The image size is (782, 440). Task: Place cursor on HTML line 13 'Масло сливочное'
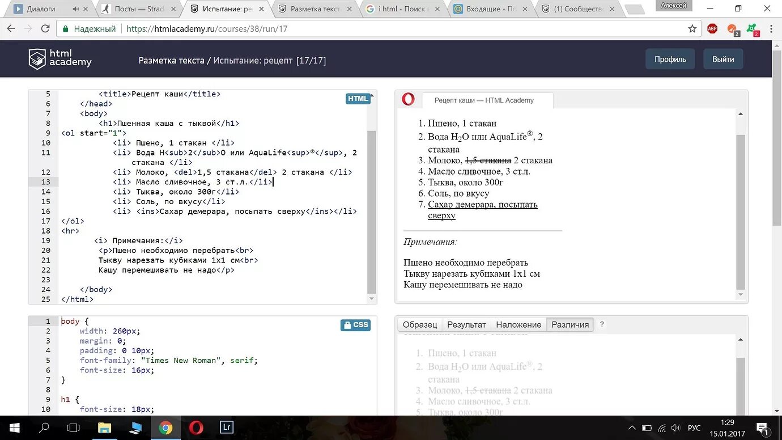193,181
